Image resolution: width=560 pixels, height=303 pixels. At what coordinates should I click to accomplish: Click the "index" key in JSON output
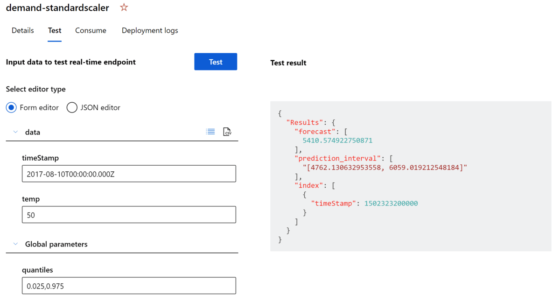[x=309, y=185]
